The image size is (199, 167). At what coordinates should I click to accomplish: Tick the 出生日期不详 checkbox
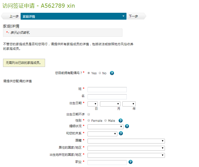point(89,114)
